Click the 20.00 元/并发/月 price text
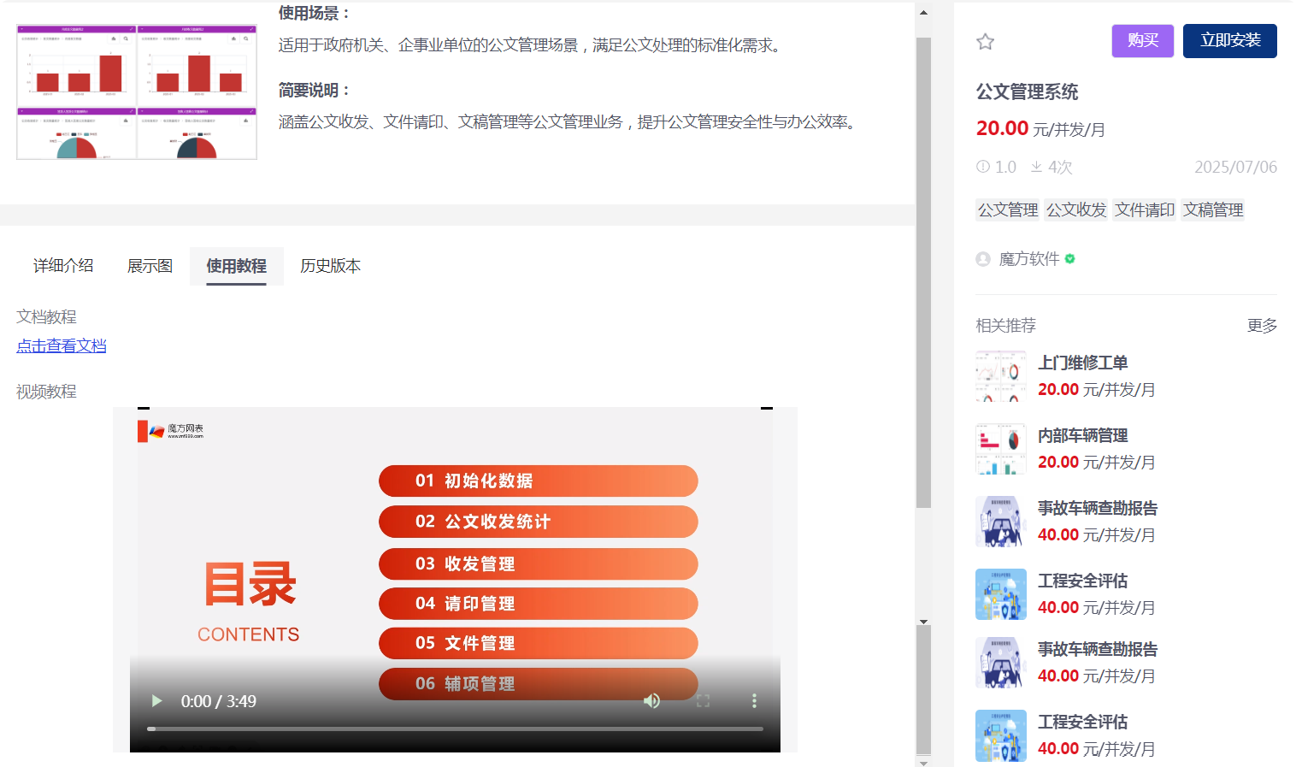The width and height of the screenshot is (1296, 767). [x=1040, y=128]
